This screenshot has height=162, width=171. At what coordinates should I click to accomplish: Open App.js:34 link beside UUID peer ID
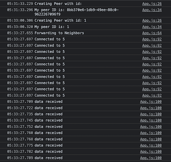point(152,10)
